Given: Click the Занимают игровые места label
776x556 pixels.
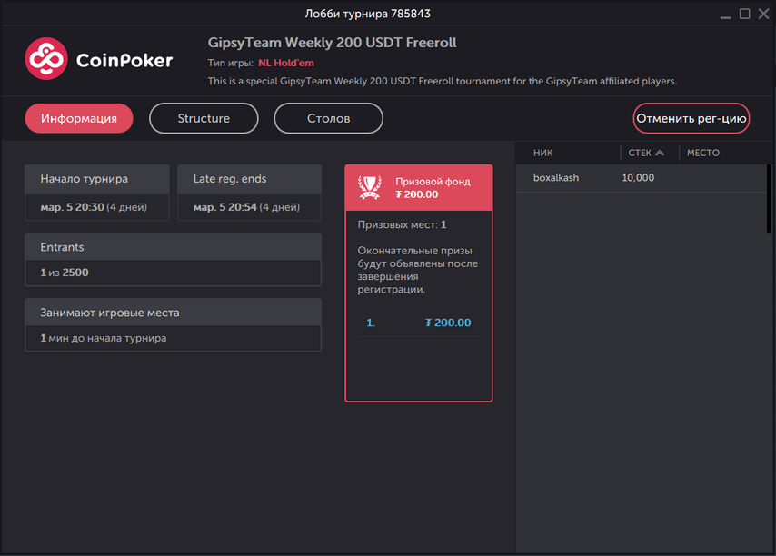Looking at the screenshot, I should (x=110, y=313).
